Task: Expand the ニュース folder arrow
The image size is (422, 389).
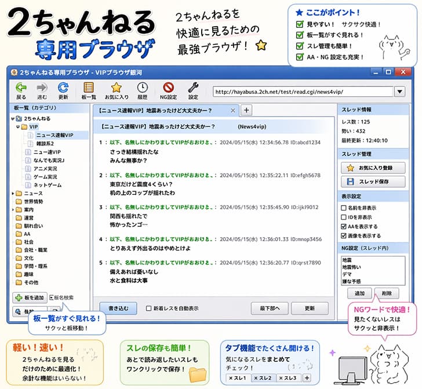Action: 13,193
